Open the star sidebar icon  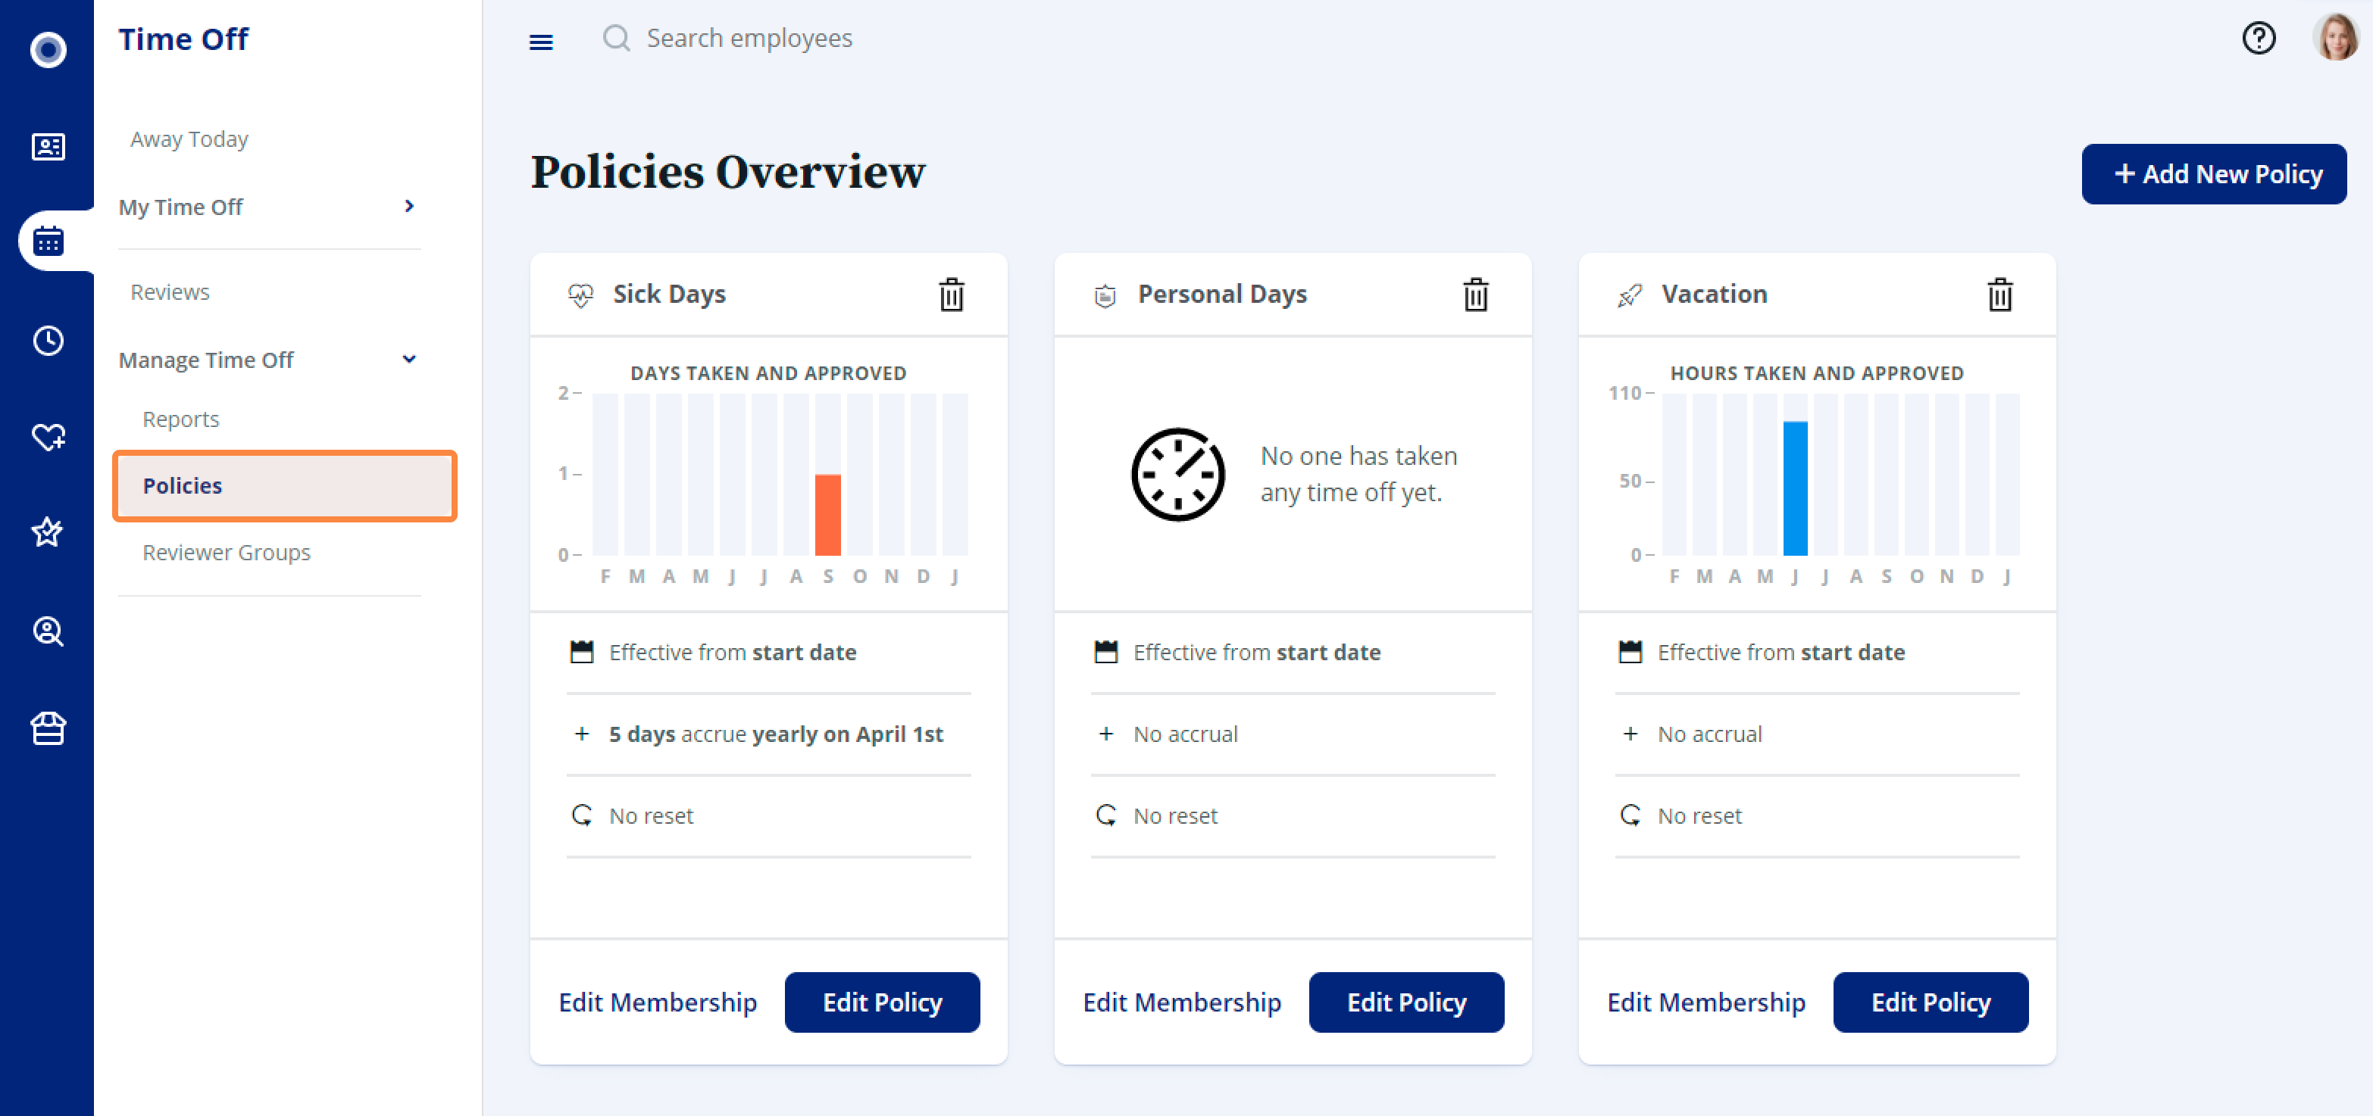point(48,532)
